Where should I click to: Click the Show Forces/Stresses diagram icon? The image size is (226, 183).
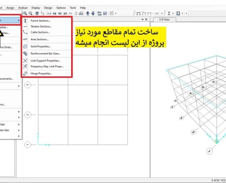(x=150, y=13)
